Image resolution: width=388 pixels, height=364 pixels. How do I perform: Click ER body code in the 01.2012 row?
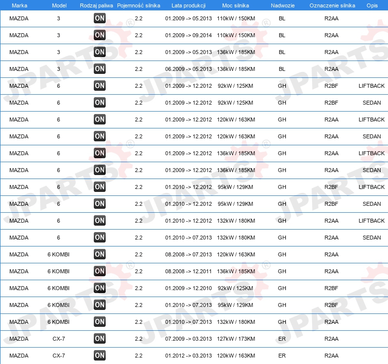[x=282, y=356]
